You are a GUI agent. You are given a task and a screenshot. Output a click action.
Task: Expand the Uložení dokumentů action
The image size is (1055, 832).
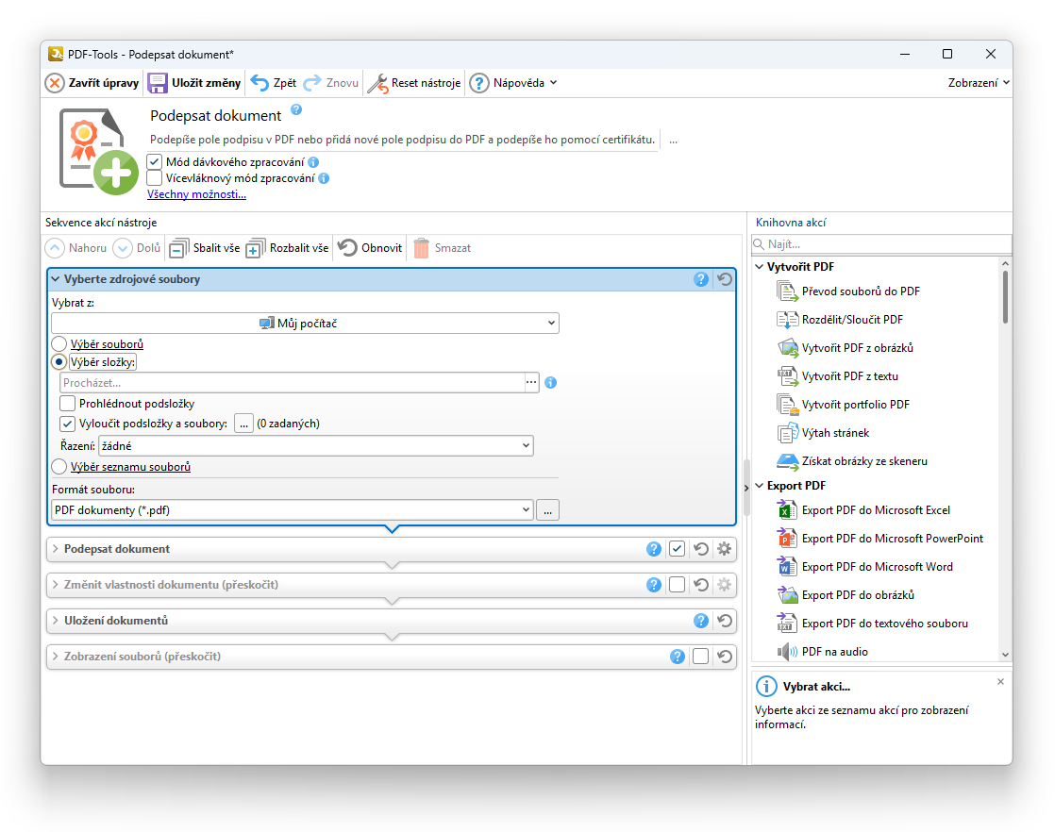click(56, 620)
